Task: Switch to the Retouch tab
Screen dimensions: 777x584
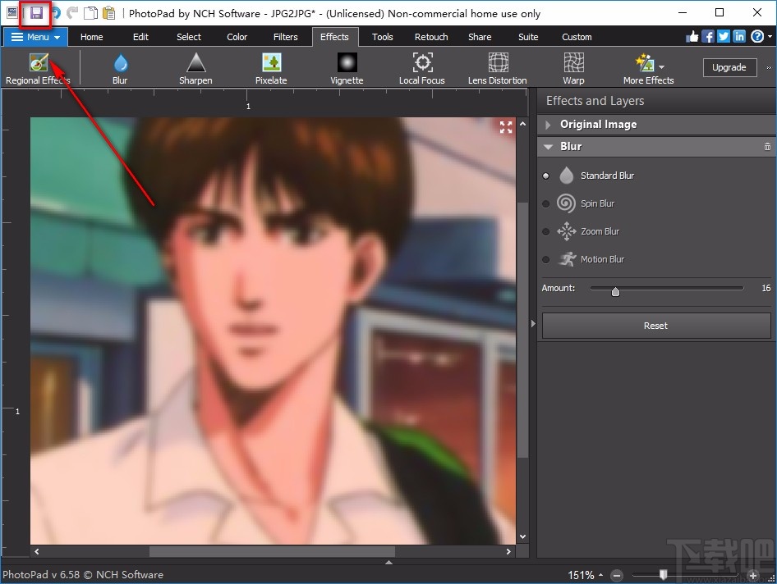Action: click(430, 36)
